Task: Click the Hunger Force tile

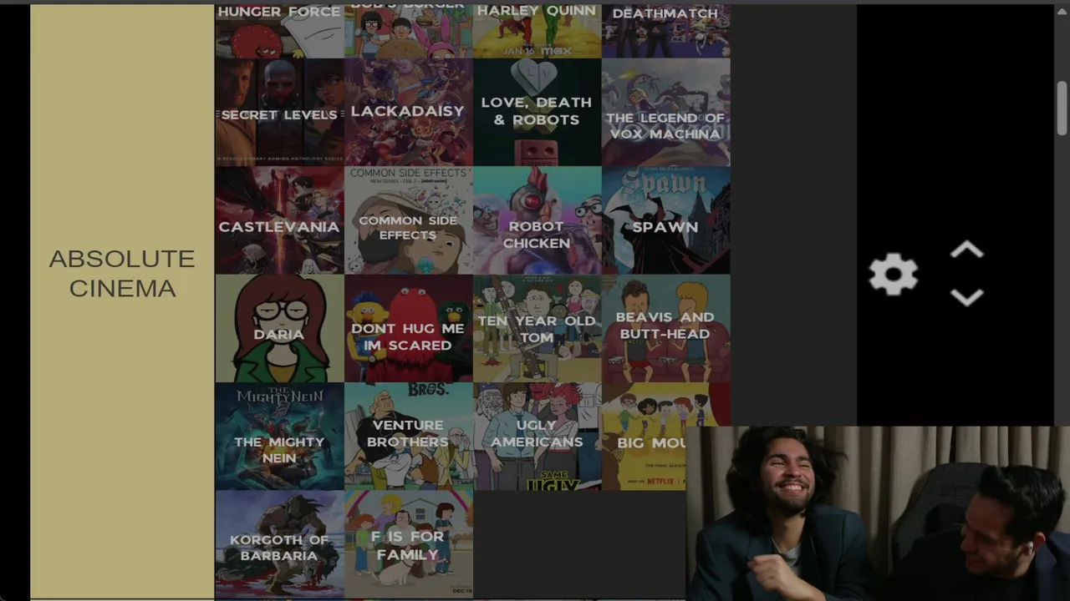Action: pos(279,31)
